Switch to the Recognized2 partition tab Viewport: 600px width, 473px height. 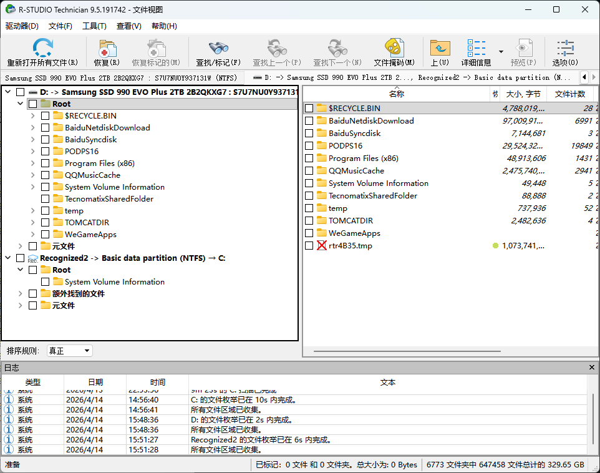(x=412, y=77)
